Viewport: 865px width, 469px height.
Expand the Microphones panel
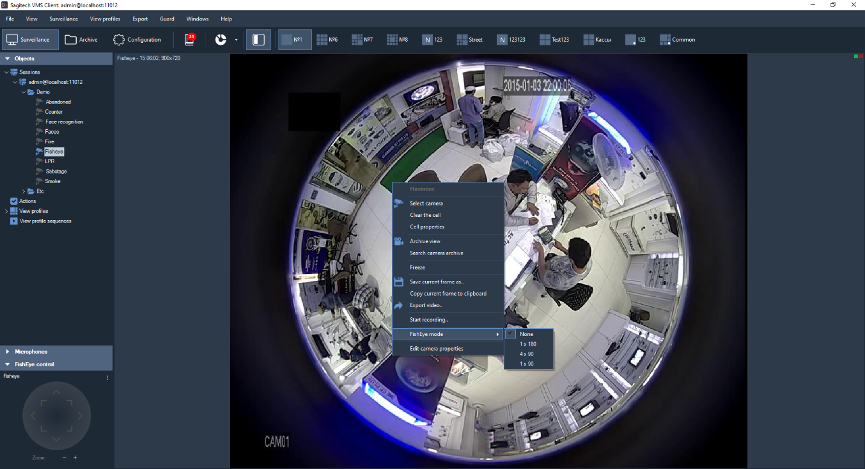click(31, 351)
